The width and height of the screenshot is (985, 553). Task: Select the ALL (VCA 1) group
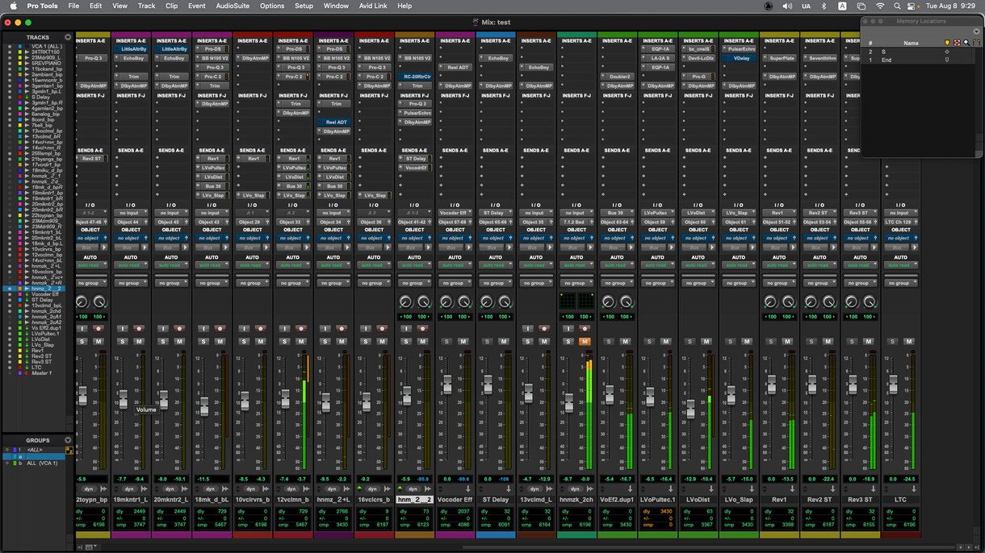pyautogui.click(x=42, y=463)
